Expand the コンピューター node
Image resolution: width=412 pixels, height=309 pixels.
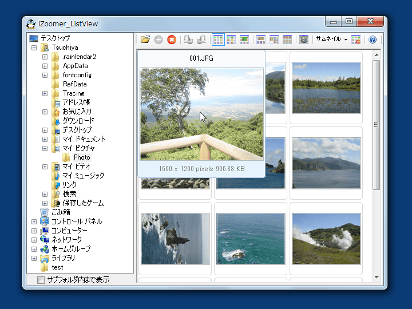click(34, 231)
